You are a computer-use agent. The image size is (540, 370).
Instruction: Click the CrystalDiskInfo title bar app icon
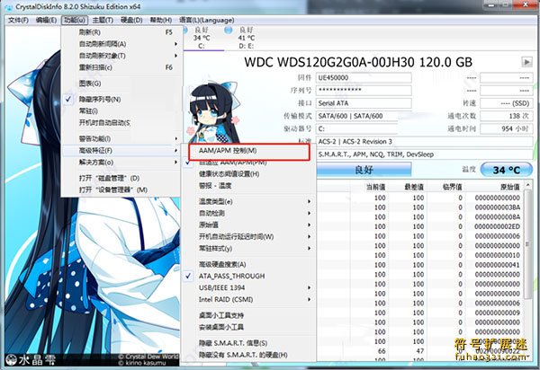[x=9, y=6]
